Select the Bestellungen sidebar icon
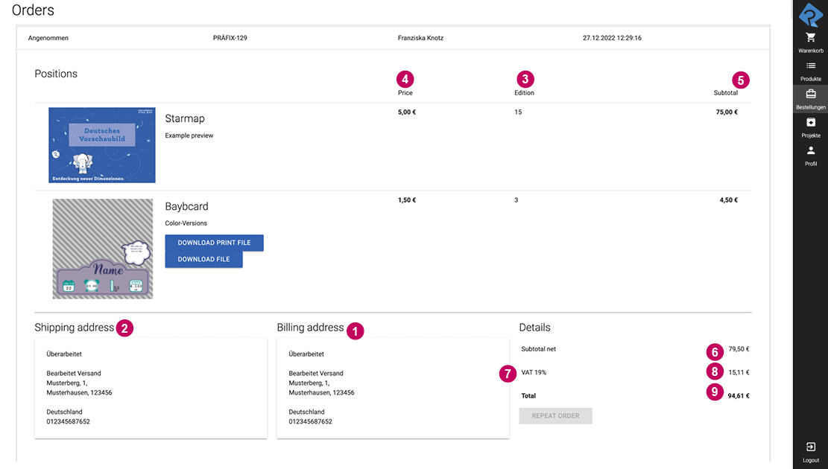 [810, 98]
